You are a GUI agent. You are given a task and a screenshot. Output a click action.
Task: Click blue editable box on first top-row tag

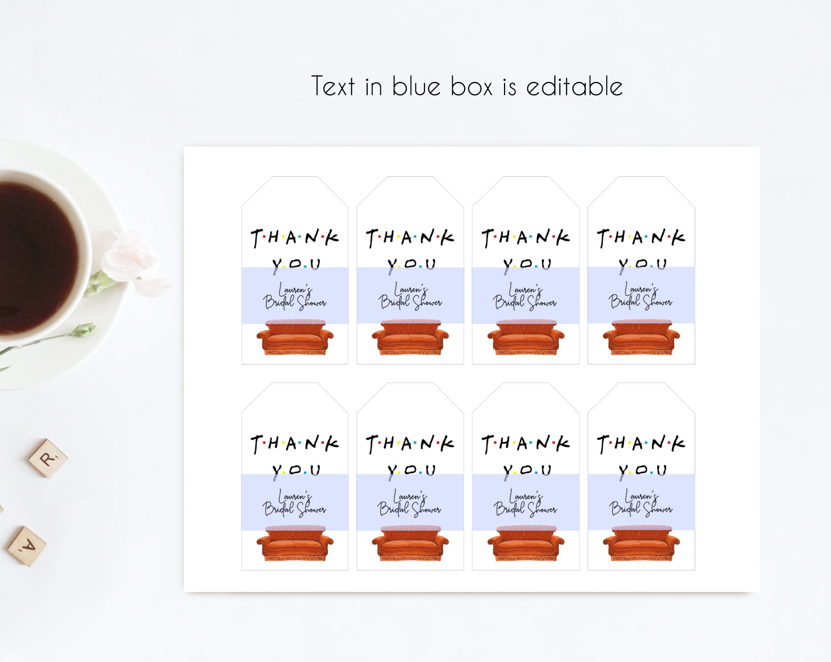(x=295, y=295)
